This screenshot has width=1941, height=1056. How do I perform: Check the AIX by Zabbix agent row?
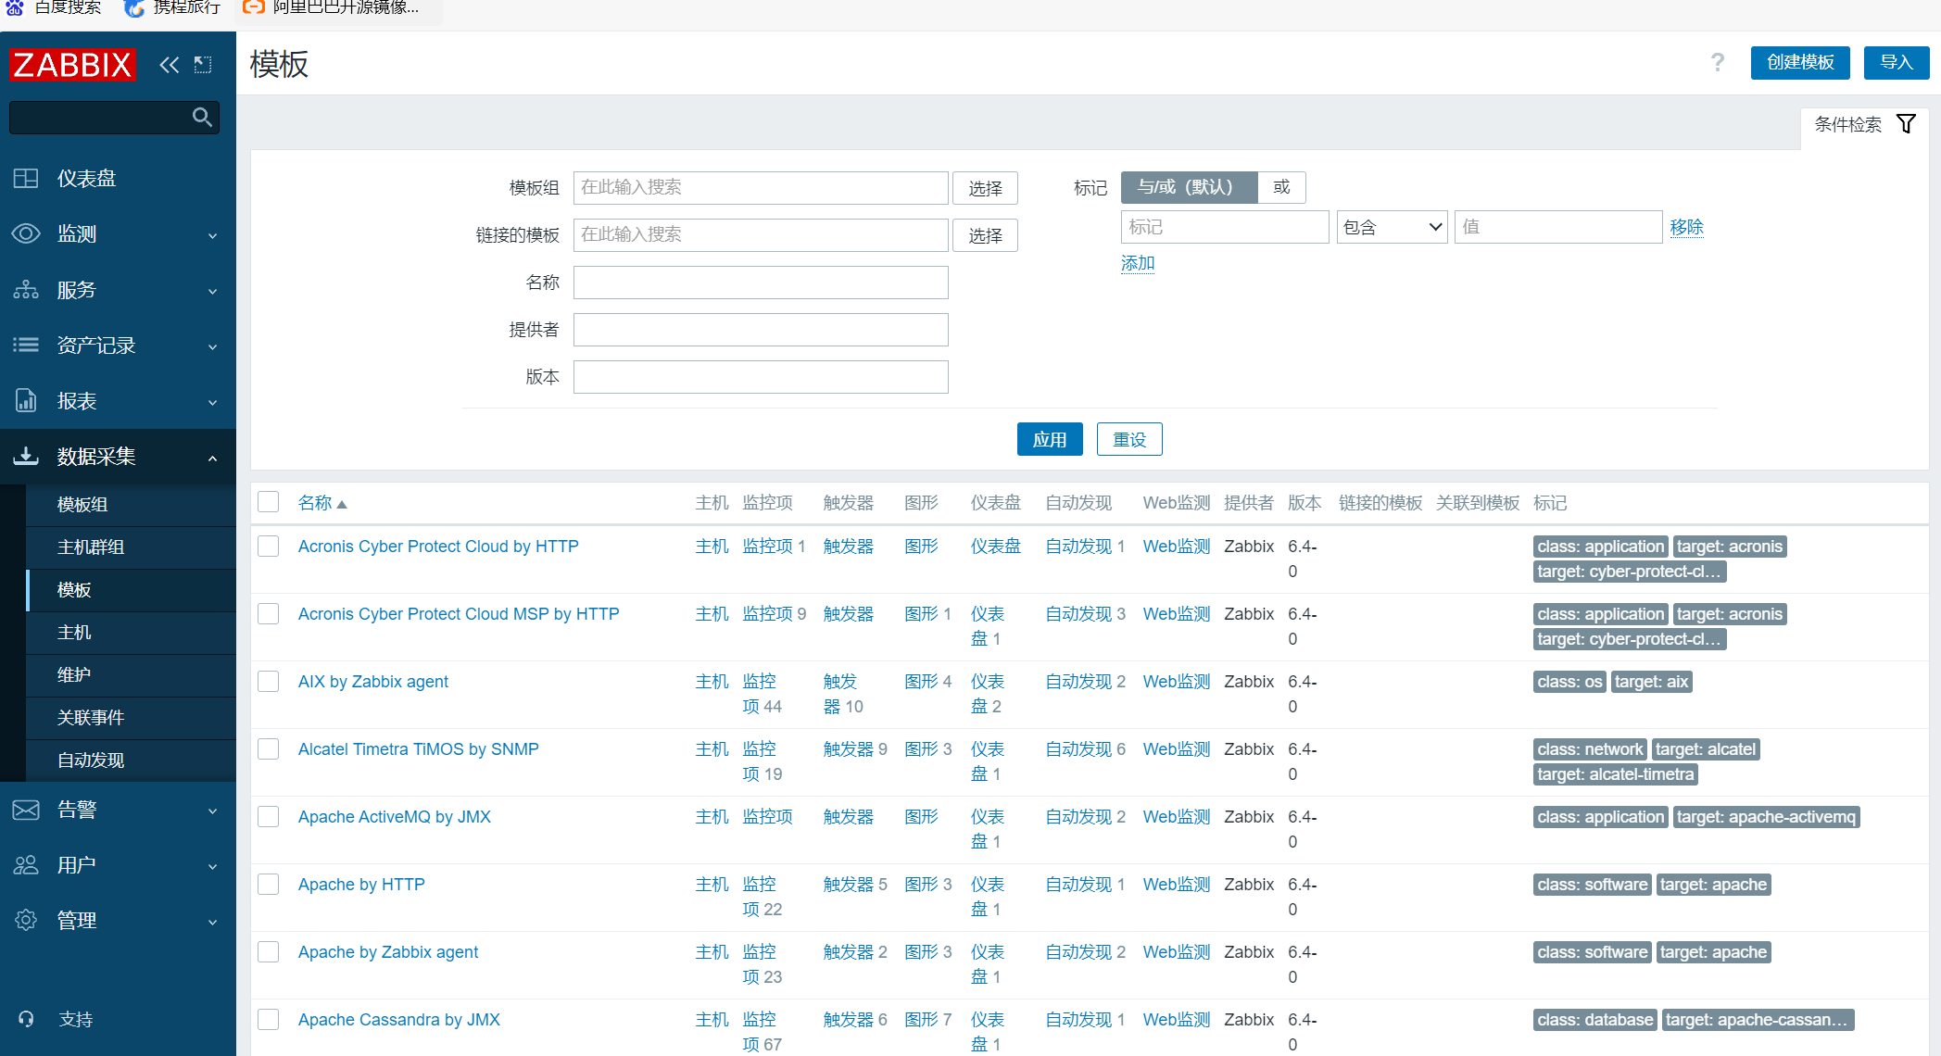(x=269, y=682)
